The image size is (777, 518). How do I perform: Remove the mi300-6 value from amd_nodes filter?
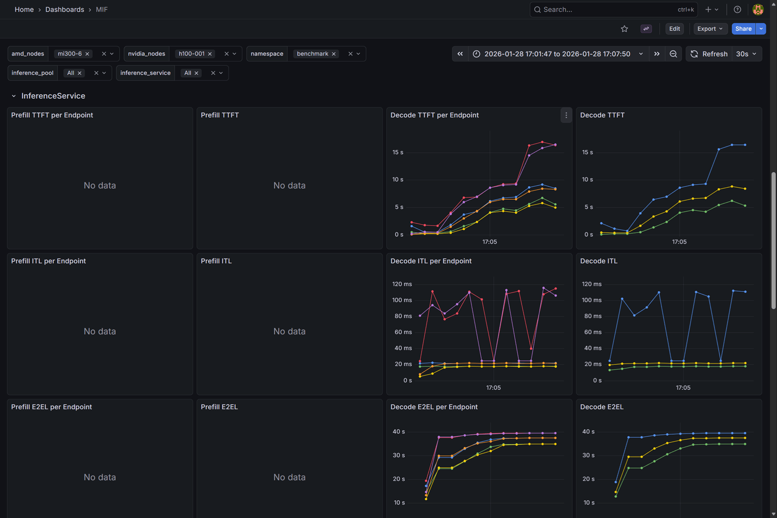[87, 54]
